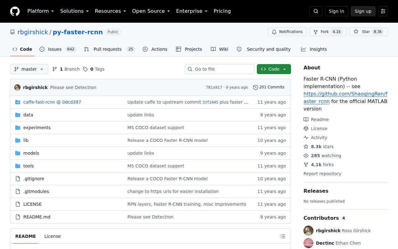Star the repository with Star button

368,32
